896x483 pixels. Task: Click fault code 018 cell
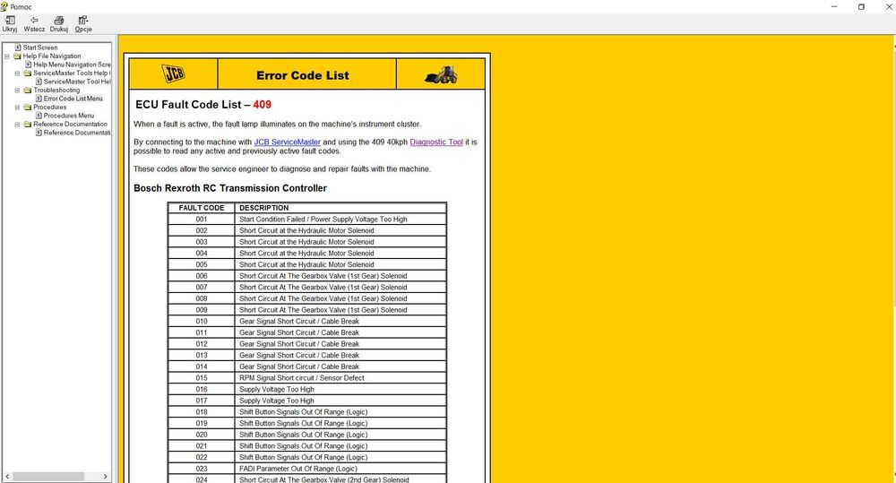pyautogui.click(x=202, y=412)
